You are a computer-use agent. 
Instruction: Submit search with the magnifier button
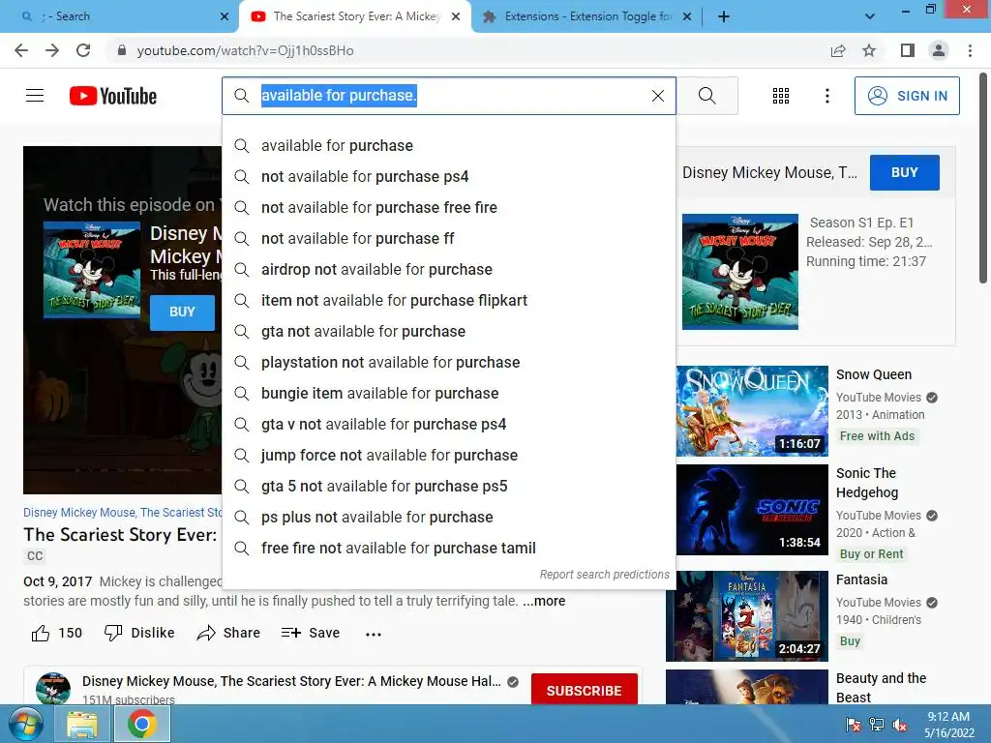707,96
